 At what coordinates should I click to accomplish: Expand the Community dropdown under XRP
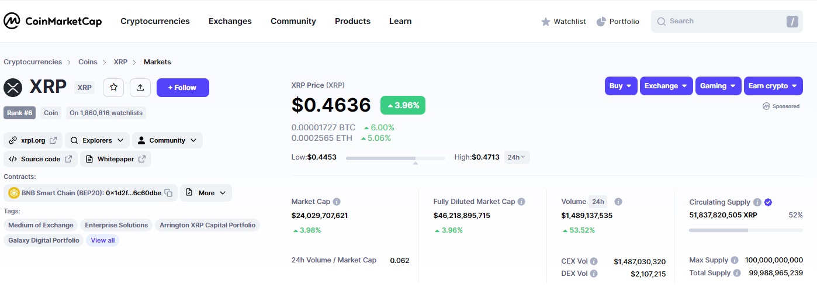click(x=167, y=140)
